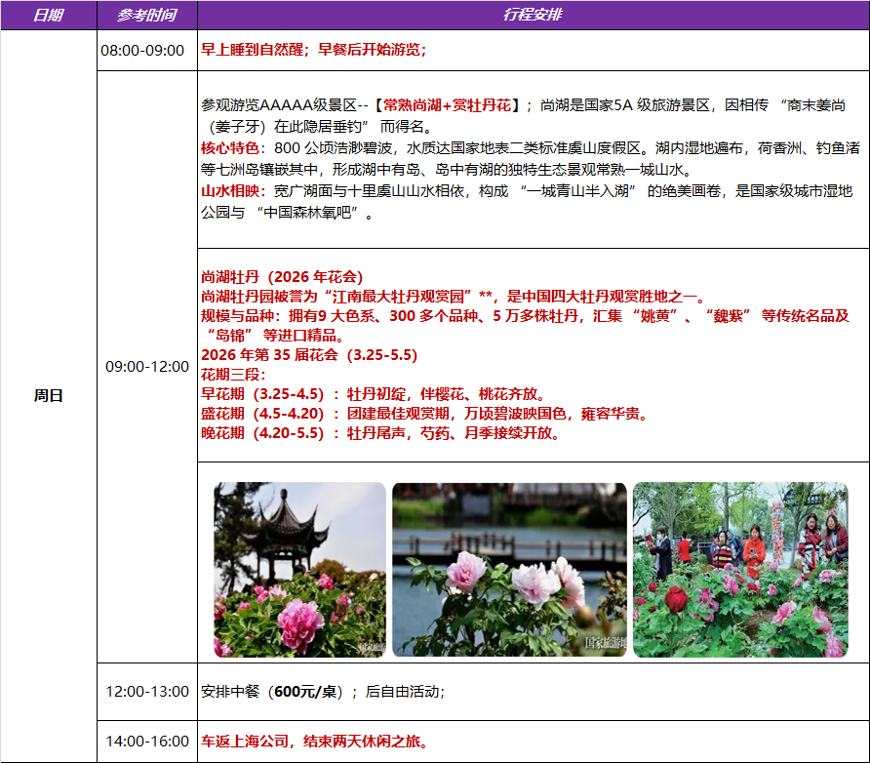Select the 09:00-12:00 time cell
Viewport: 870px width, 763px height.
[x=146, y=366]
